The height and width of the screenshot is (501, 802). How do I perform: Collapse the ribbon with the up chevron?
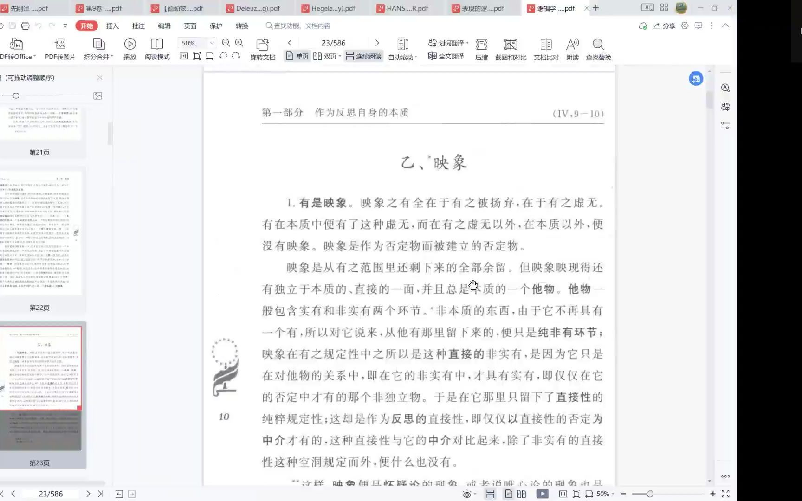pos(725,26)
